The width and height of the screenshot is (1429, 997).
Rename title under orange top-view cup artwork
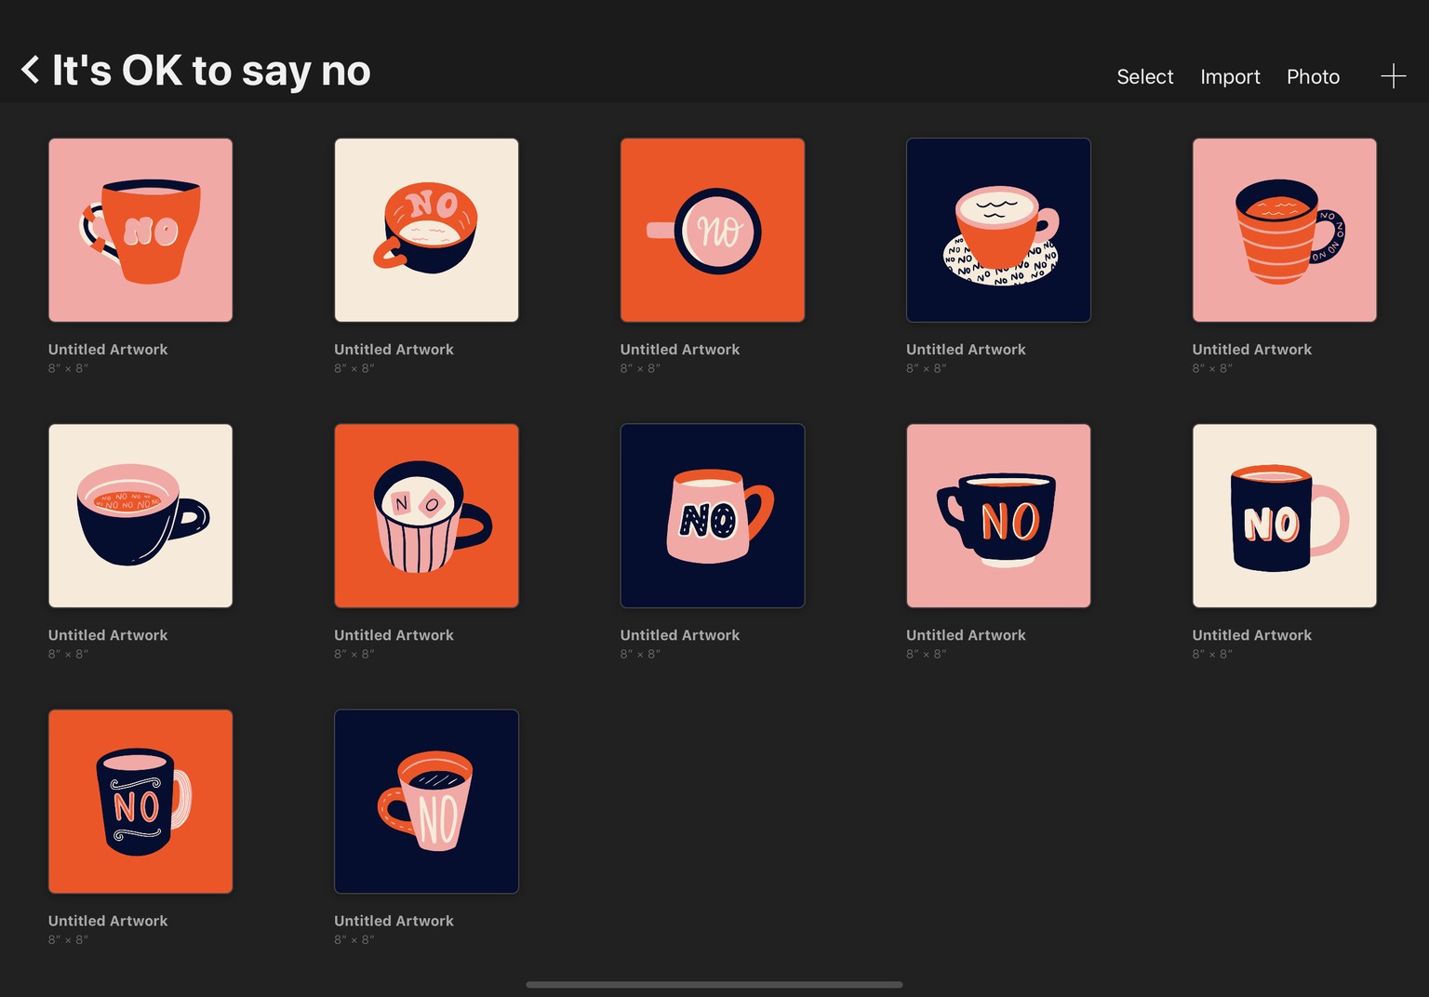point(680,350)
